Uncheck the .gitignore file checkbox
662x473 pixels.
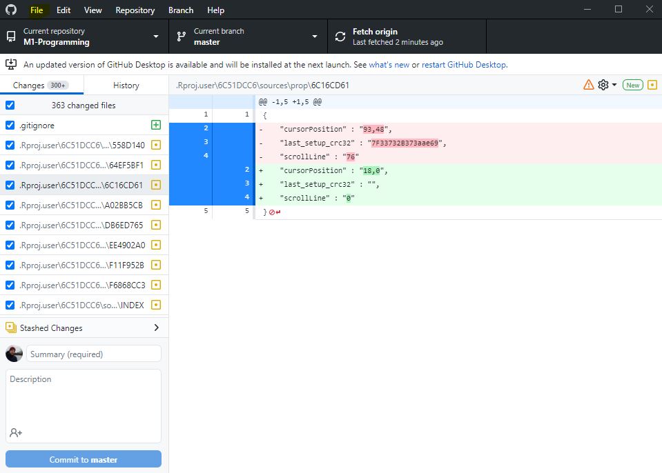[10, 125]
